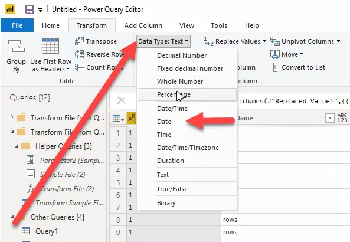This screenshot has width=350, height=242.
Task: Open the File tab
Action: (17, 25)
